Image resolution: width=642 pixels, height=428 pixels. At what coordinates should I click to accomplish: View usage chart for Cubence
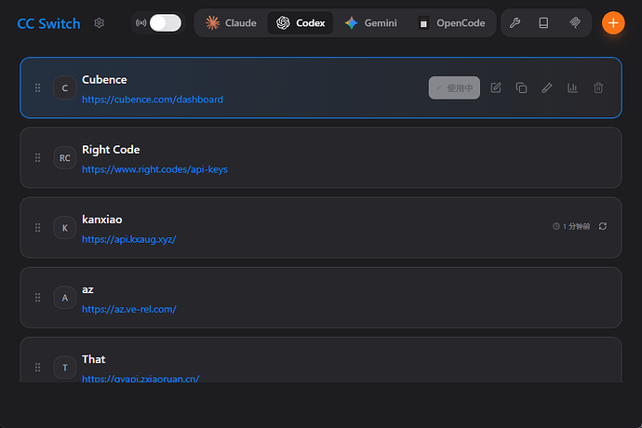pos(572,87)
